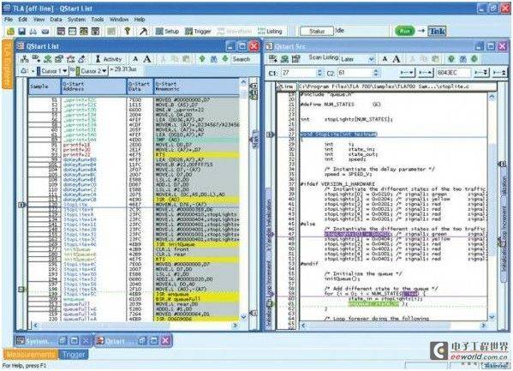Image resolution: width=513 pixels, height=371 pixels.
Task: Click the small A font icon in Qstart Src
Action: [385, 59]
